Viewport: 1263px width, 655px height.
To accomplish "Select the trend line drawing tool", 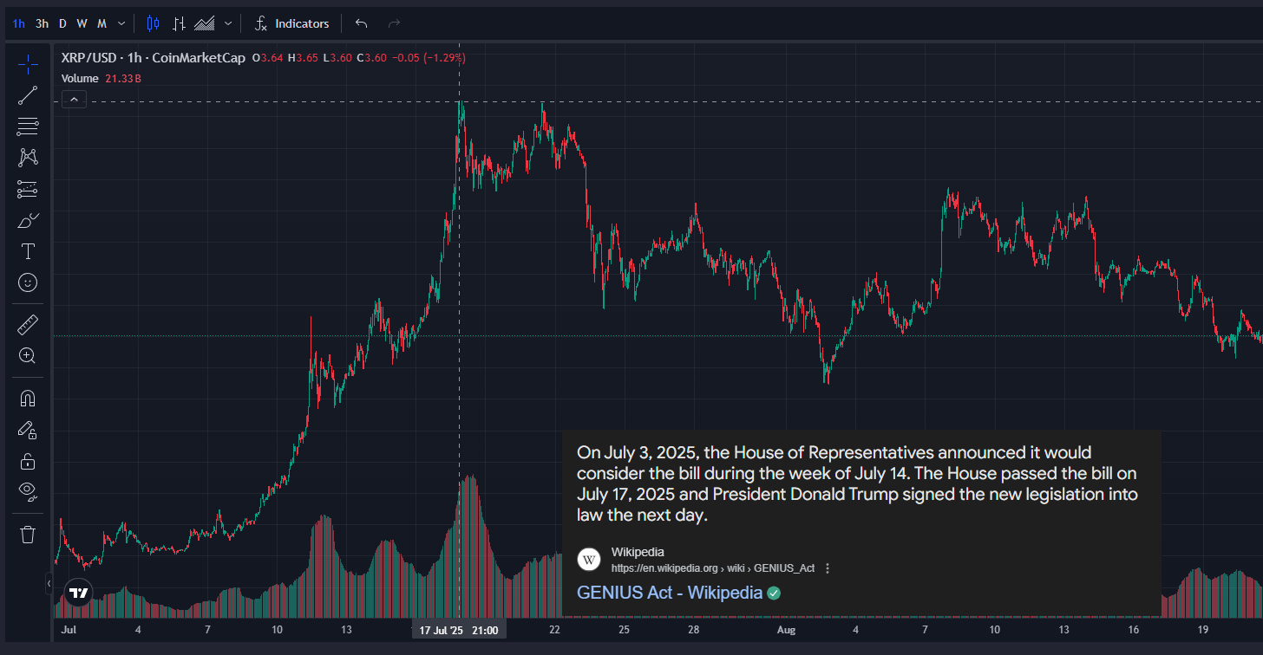I will (x=28, y=95).
